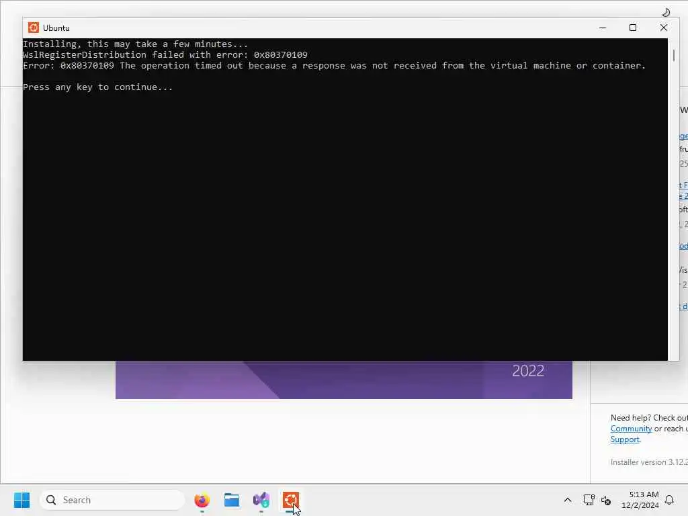
Task: Click the 'Press any key to continue...' text
Action: tap(98, 87)
